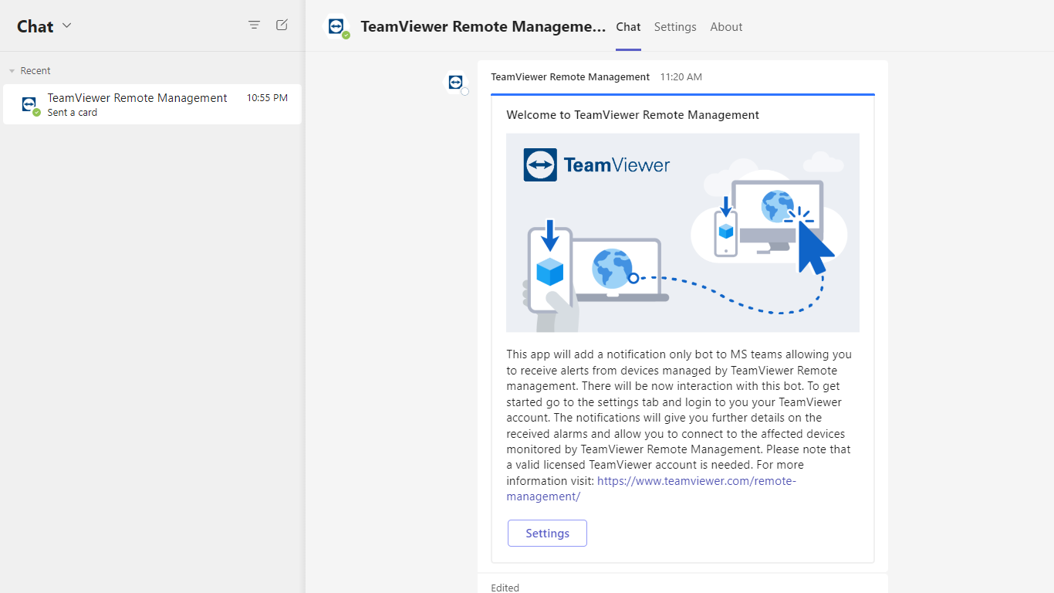Click the 'Welcome to TeamViewer Remote Management' heading
The width and height of the screenshot is (1054, 593).
[633, 115]
